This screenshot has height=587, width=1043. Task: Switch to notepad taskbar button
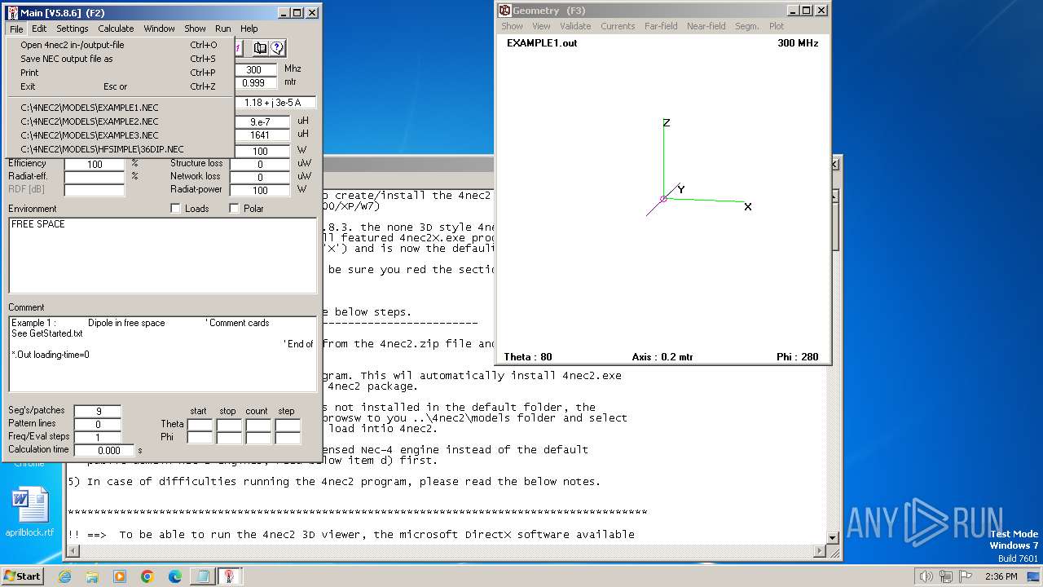coord(201,576)
